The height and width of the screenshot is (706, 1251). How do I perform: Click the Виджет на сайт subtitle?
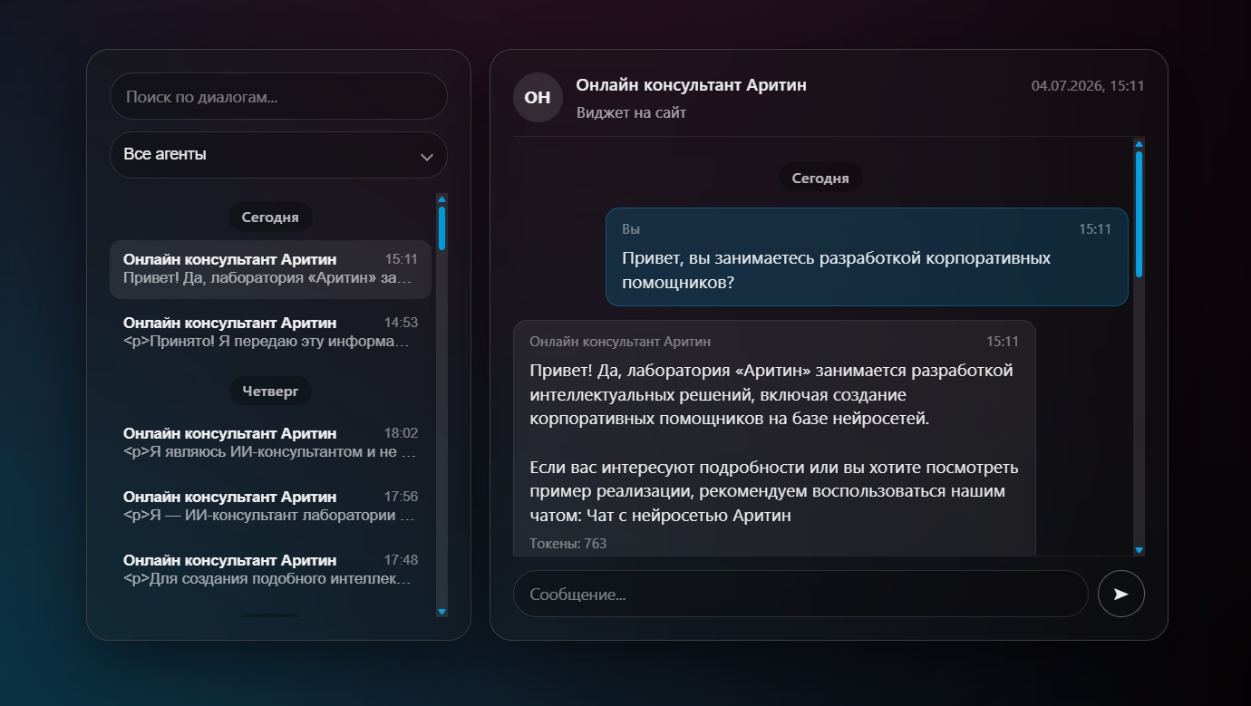631,113
